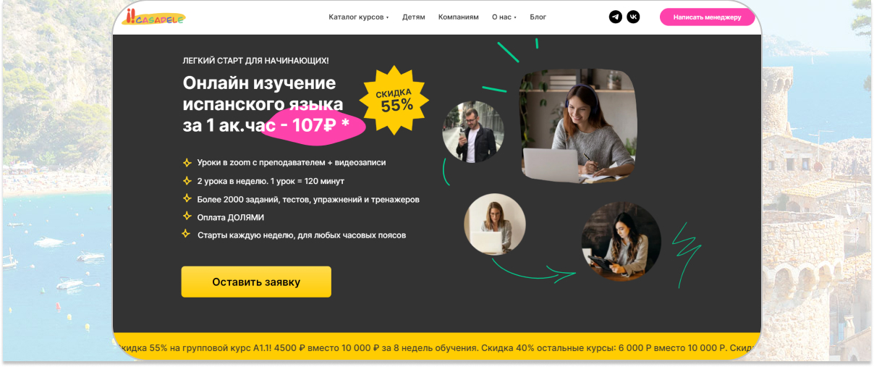Image resolution: width=874 pixels, height=367 pixels.
Task: Open the Детям menu item
Action: [414, 17]
